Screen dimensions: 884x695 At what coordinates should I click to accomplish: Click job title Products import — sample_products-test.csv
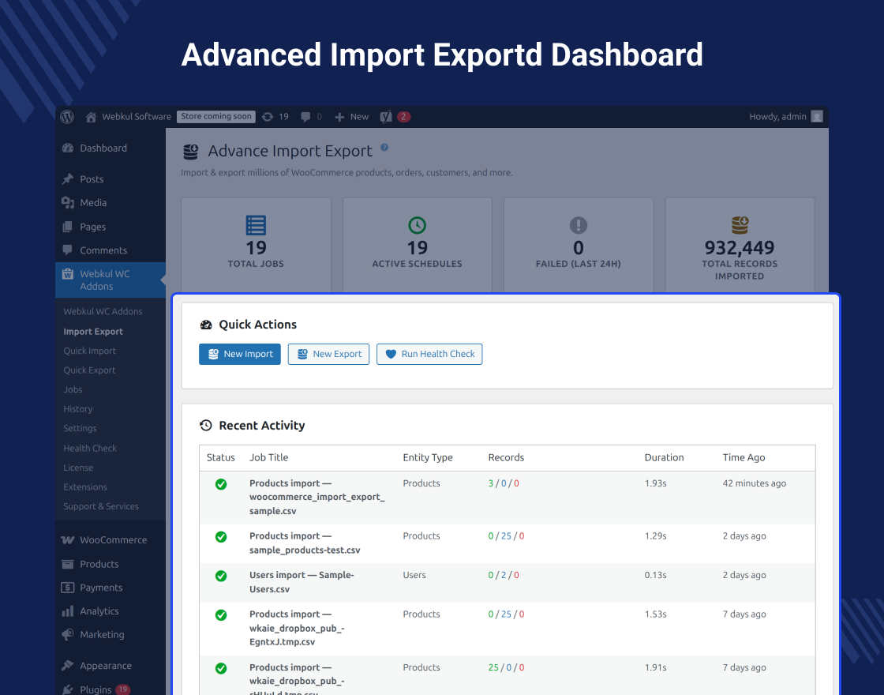[x=305, y=543]
